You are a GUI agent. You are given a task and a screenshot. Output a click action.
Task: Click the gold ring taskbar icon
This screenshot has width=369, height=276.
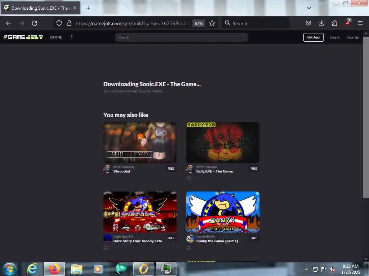pos(144,269)
